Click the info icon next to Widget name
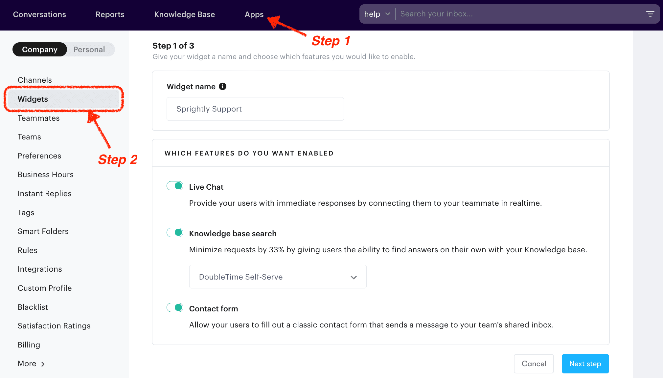The height and width of the screenshot is (378, 663). tap(223, 86)
